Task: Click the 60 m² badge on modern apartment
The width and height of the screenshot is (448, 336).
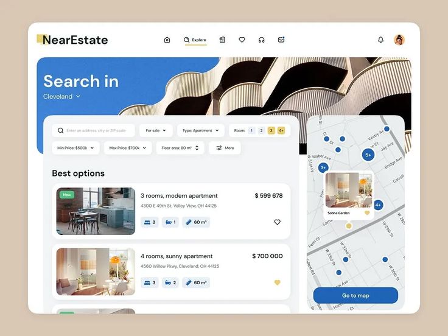Action: pos(196,222)
